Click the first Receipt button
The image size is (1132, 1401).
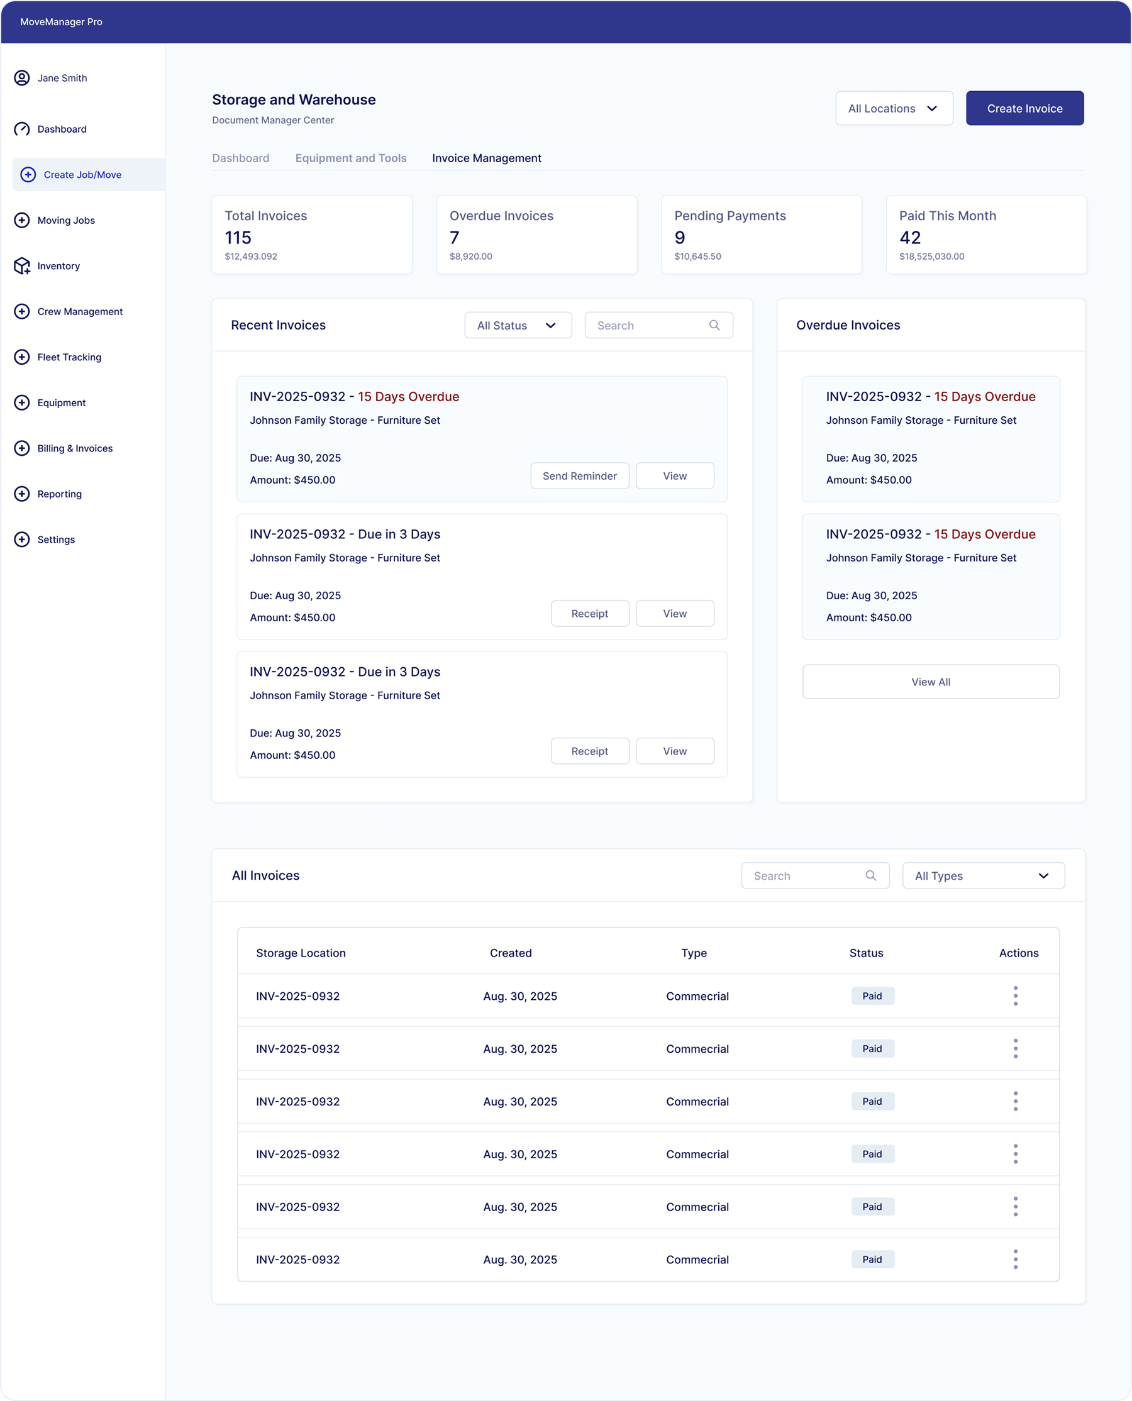(x=589, y=614)
